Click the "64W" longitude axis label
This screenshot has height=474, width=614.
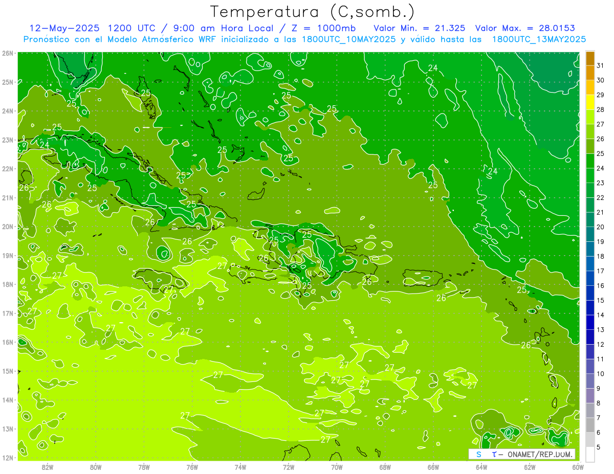point(481,466)
